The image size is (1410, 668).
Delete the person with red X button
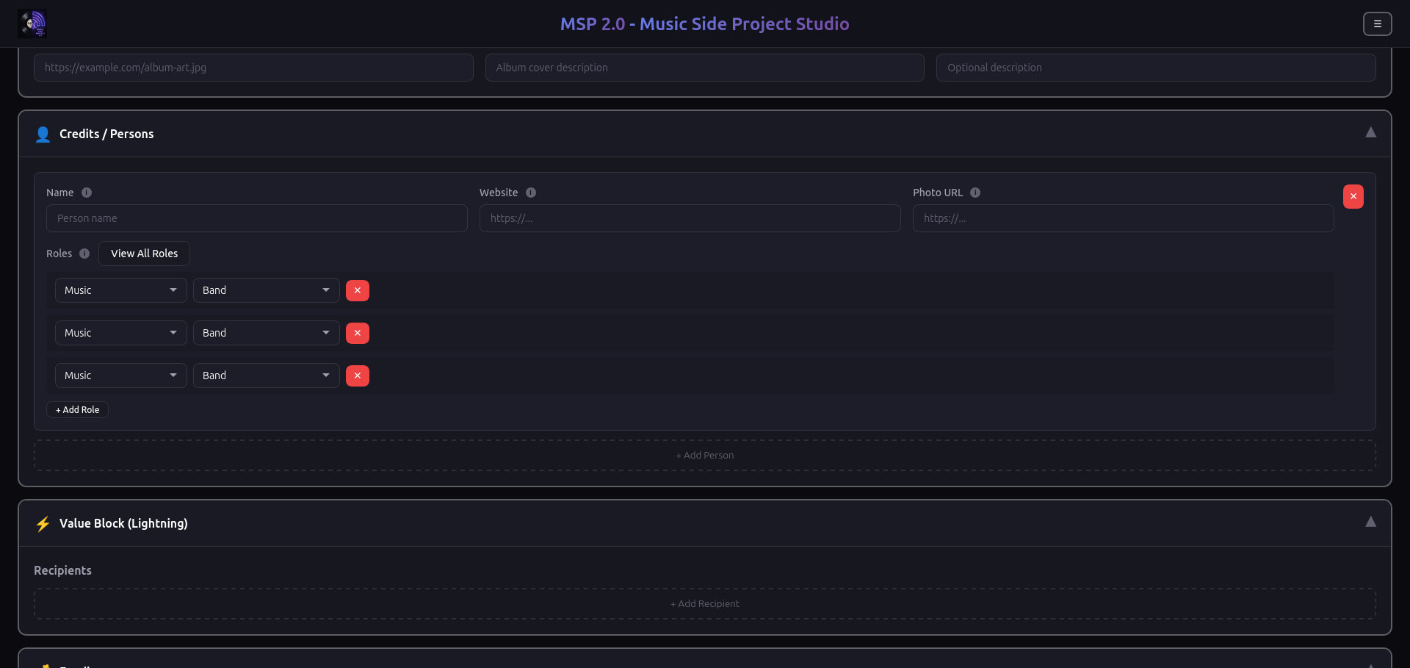point(1353,196)
